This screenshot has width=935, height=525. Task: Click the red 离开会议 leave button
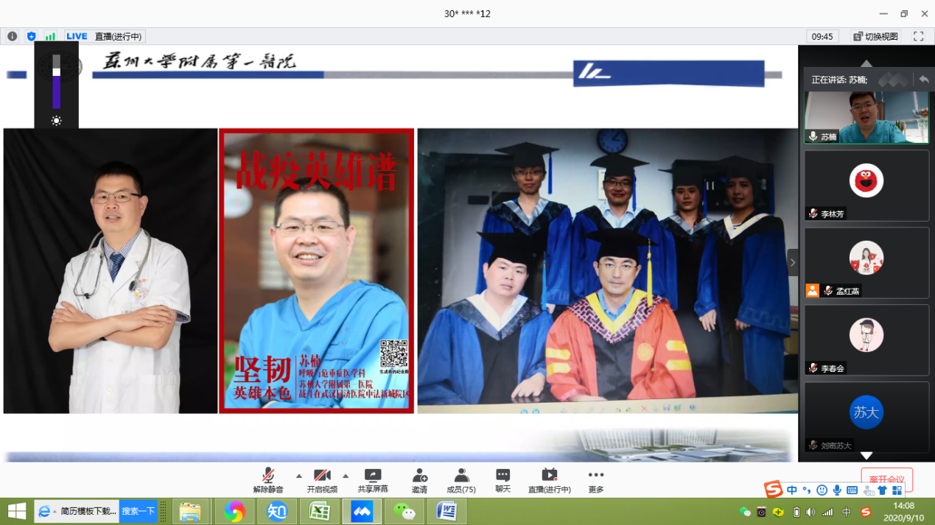pyautogui.click(x=886, y=479)
